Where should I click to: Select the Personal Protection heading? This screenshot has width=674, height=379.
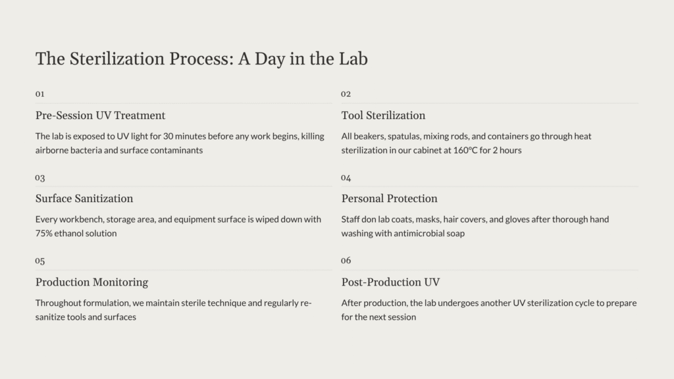(389, 199)
